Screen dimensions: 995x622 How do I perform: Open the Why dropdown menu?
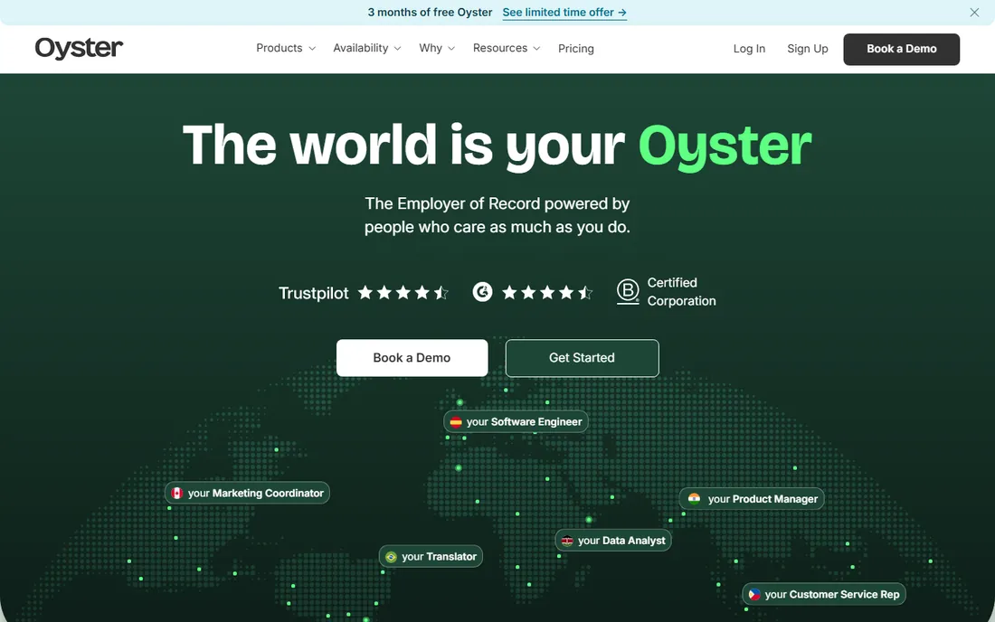coord(437,48)
